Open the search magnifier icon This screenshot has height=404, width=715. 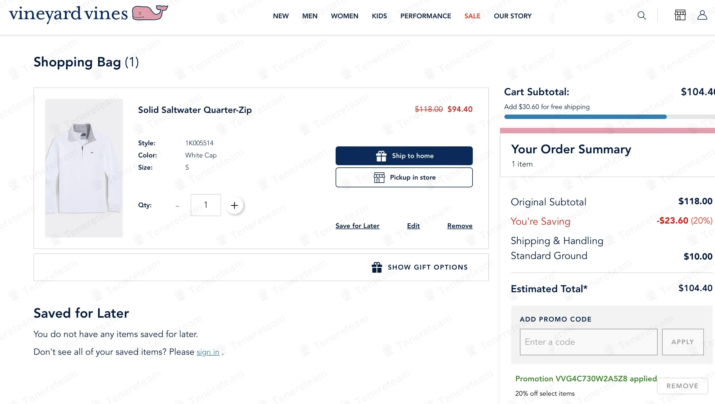point(641,15)
